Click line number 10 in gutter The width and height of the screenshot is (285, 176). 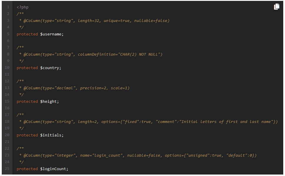click(x=7, y=68)
